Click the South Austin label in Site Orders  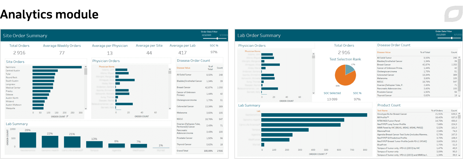[x=12, y=81]
